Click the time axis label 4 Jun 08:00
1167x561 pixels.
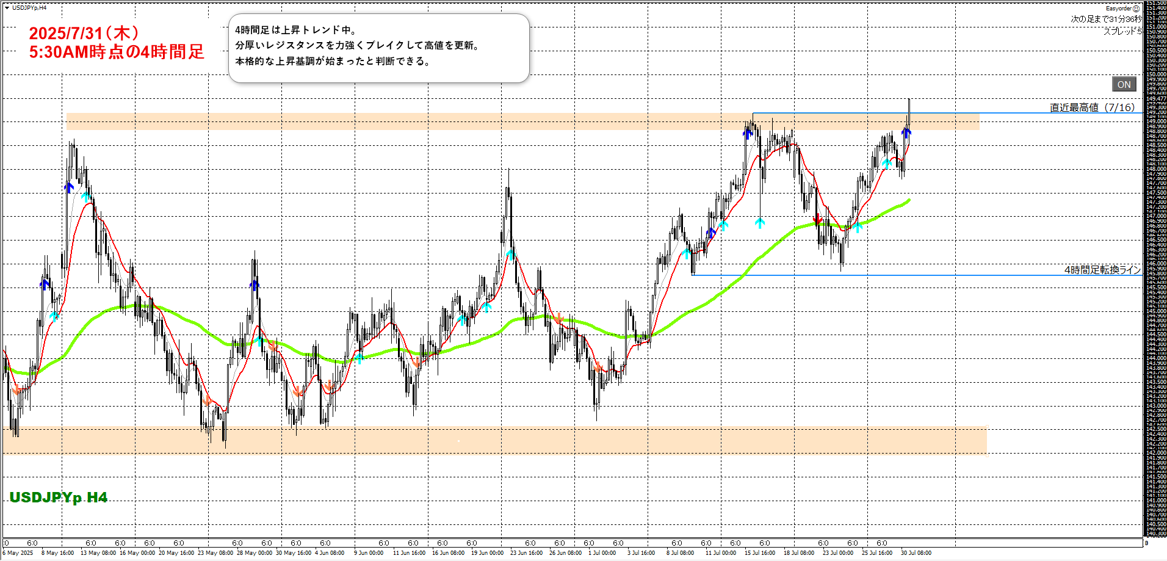pos(330,553)
